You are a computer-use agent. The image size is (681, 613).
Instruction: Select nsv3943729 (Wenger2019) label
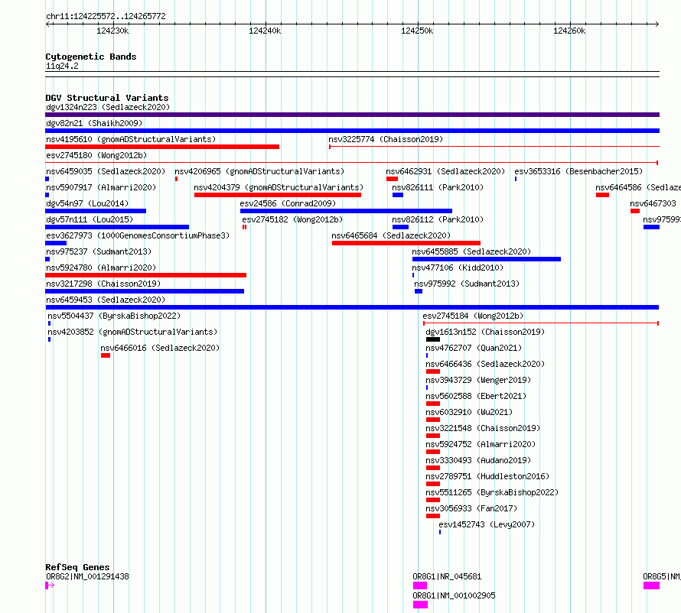click(x=477, y=380)
